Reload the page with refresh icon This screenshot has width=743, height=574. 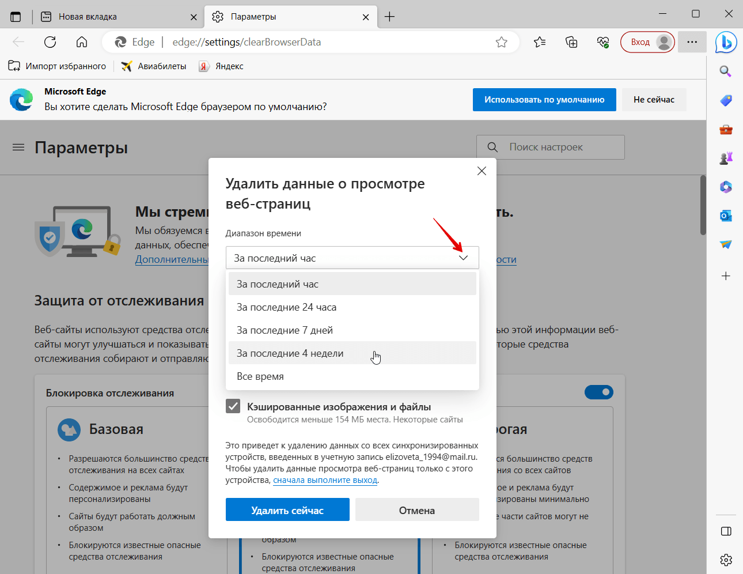[x=50, y=42]
